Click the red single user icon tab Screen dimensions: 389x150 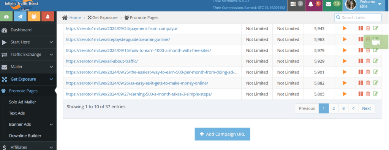pyautogui.click(x=47, y=17)
